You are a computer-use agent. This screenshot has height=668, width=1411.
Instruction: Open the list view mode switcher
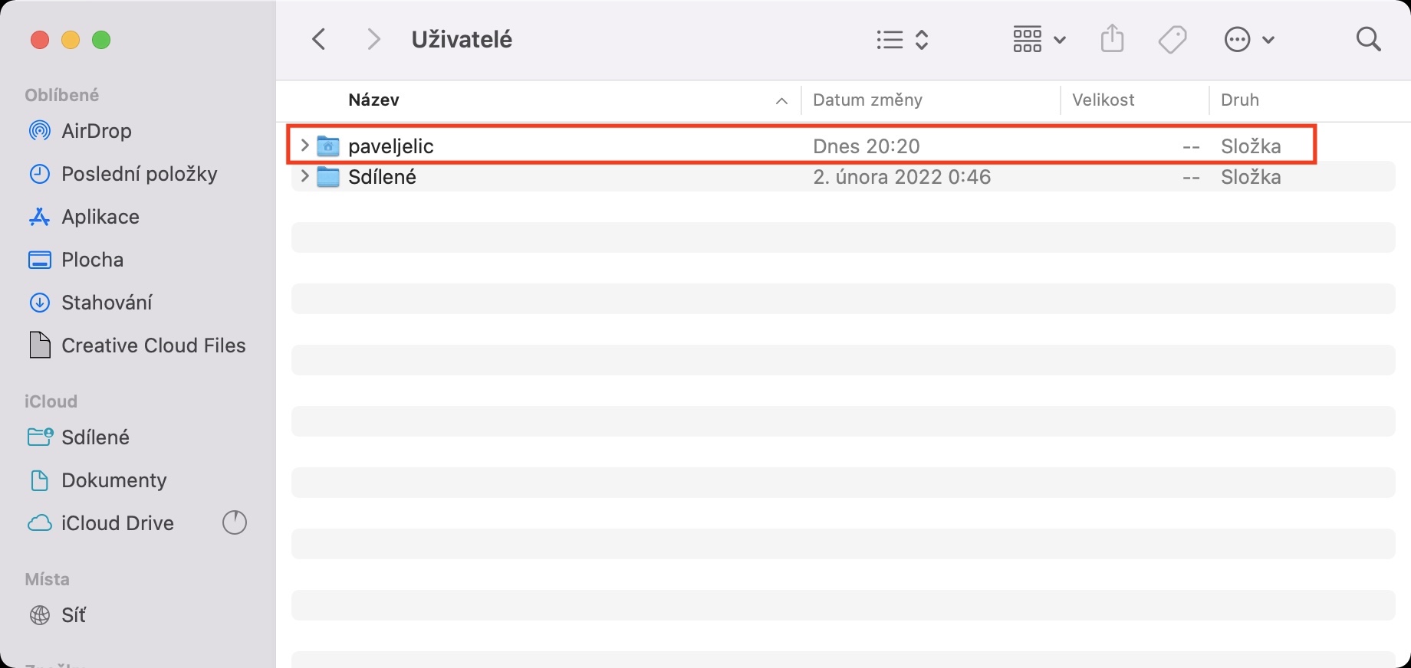pos(903,39)
